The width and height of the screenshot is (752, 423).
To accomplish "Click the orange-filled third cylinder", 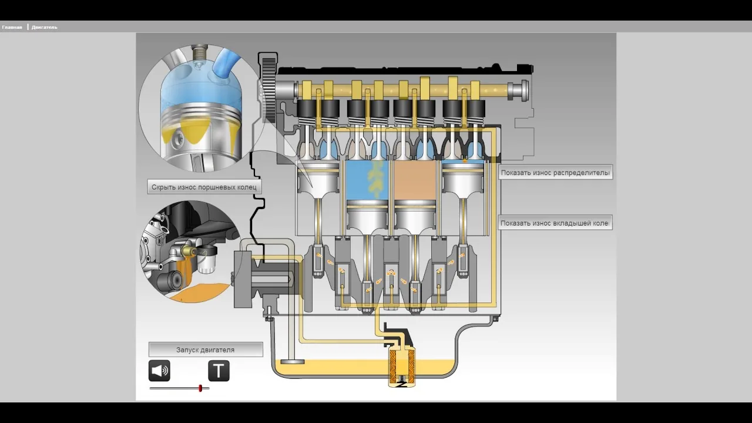I will coord(416,180).
